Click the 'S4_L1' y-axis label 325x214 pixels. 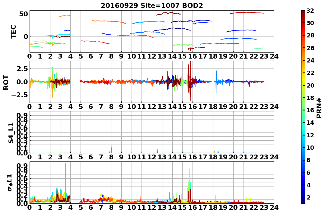click(x=11, y=133)
